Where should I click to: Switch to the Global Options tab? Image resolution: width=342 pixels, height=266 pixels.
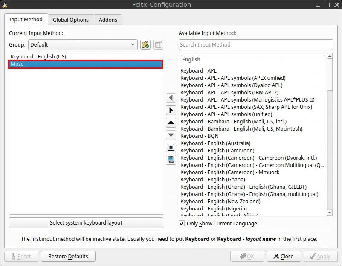pos(71,20)
